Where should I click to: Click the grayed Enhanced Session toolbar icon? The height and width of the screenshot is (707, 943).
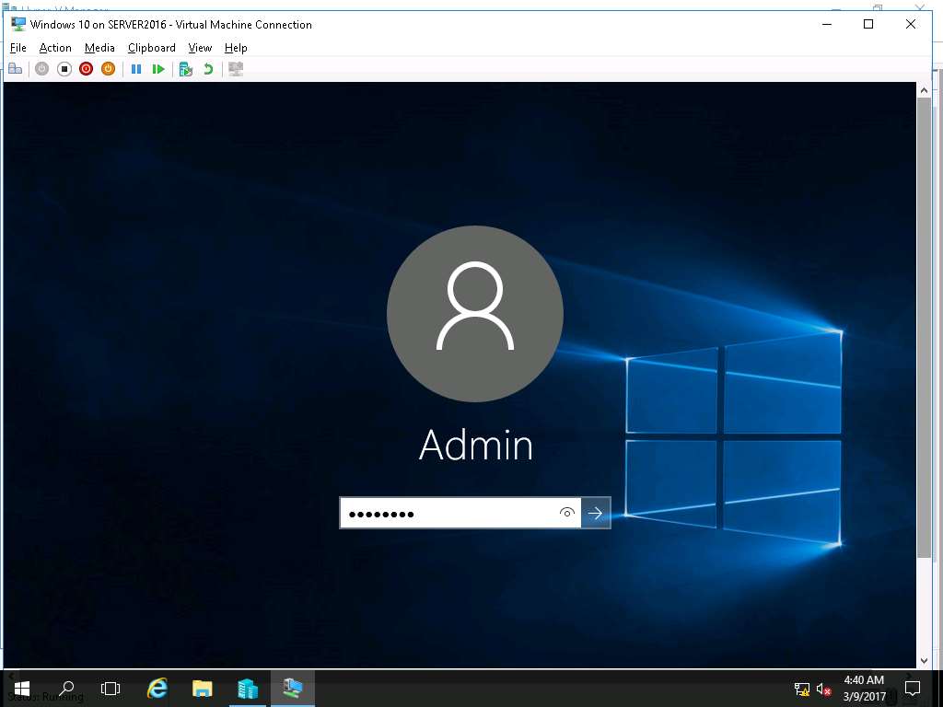pos(236,69)
